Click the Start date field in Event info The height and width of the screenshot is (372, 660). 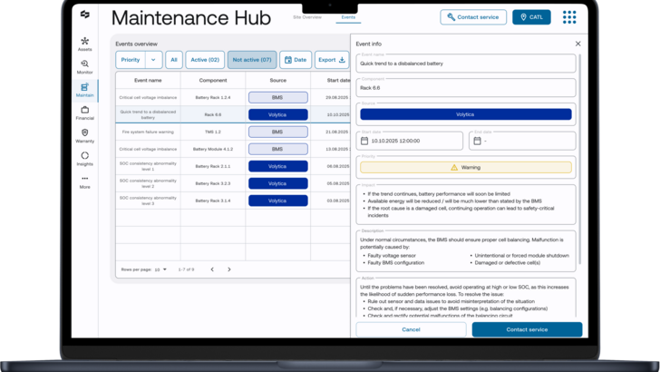click(411, 141)
